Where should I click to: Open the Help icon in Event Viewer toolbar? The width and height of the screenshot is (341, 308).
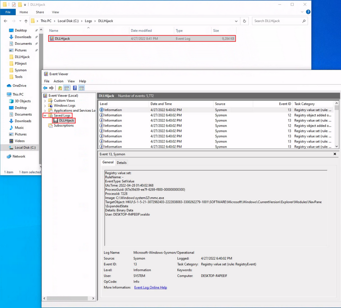75,87
